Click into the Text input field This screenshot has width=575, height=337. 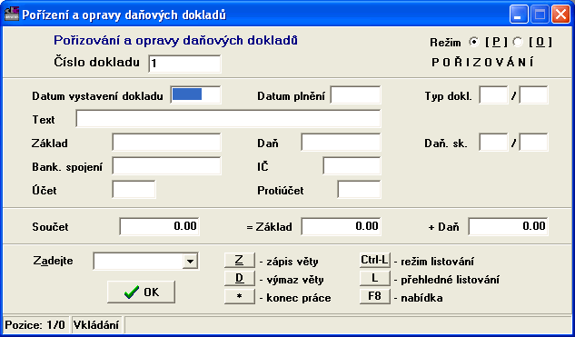pyautogui.click(x=229, y=118)
